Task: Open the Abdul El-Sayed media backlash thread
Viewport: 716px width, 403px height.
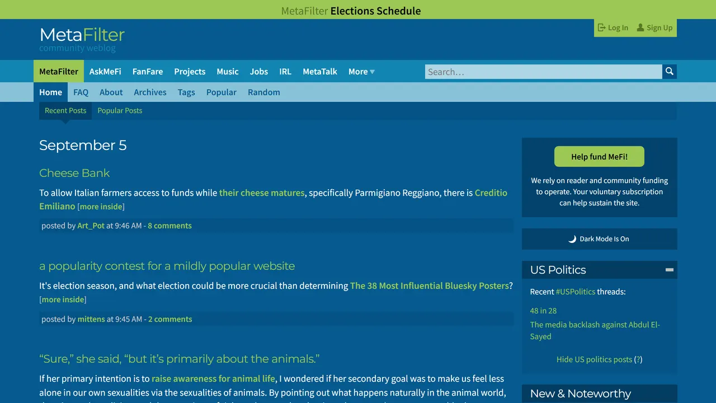Action: [595, 330]
